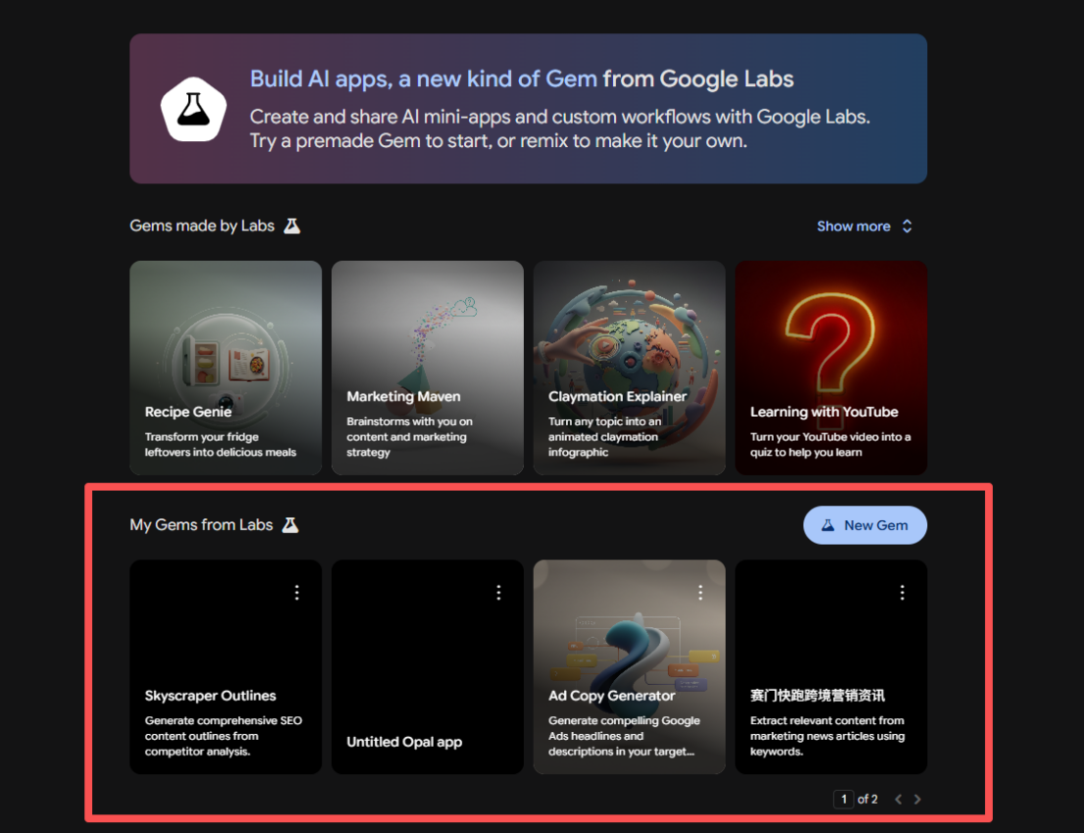Click the 'of 2' page count text
This screenshot has height=833, width=1085.
pyautogui.click(x=868, y=799)
